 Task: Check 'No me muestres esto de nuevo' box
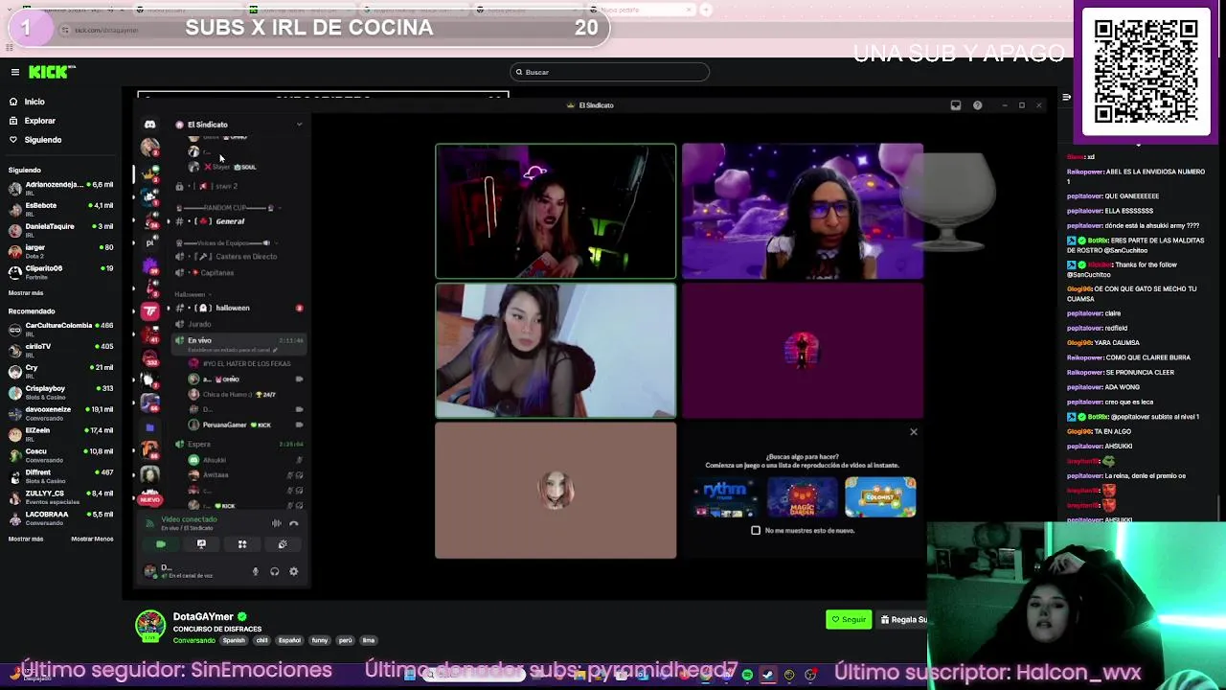(x=756, y=530)
